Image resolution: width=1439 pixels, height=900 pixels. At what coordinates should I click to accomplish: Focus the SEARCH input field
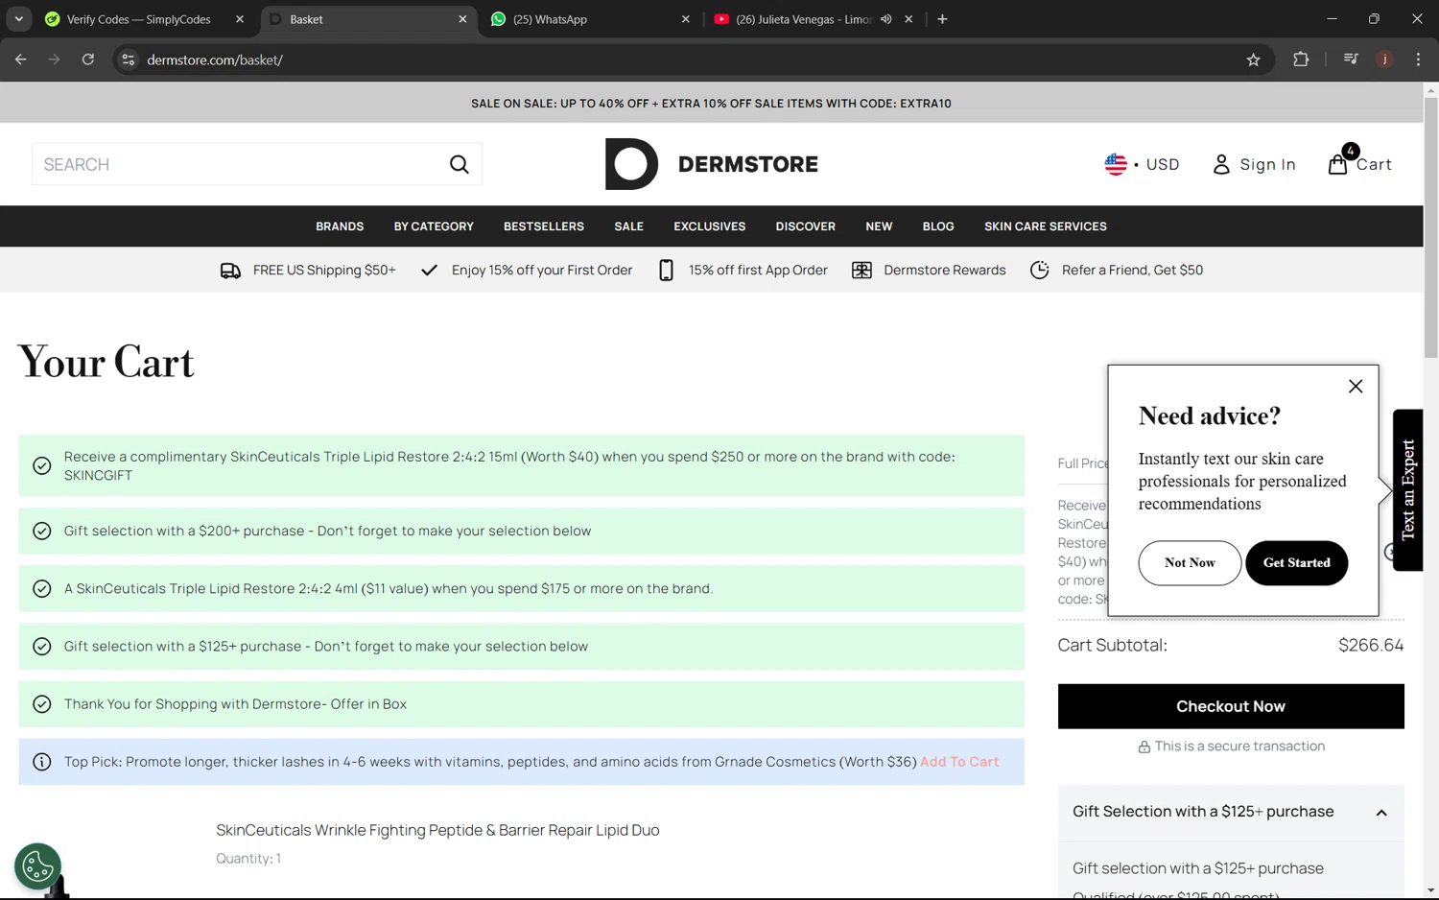(240, 164)
